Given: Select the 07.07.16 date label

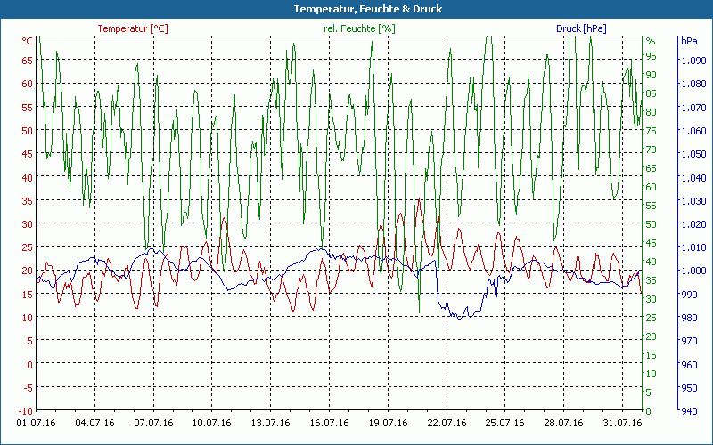Looking at the screenshot, I should pos(153,423).
